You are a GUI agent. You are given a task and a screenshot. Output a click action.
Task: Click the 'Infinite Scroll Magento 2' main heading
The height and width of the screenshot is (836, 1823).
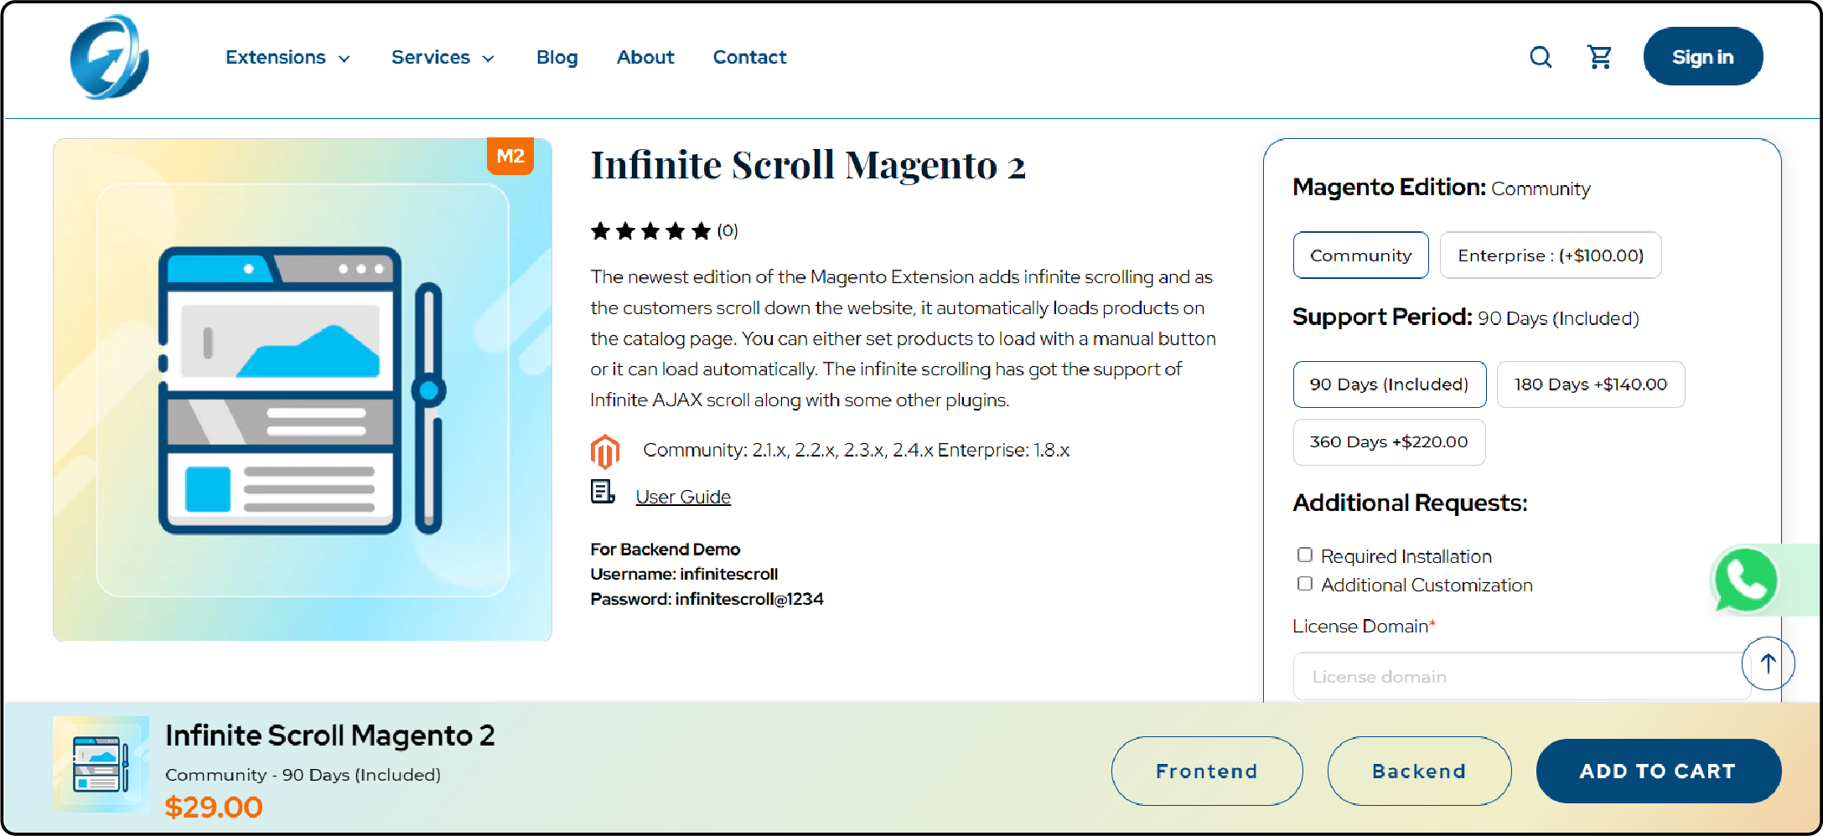(808, 165)
